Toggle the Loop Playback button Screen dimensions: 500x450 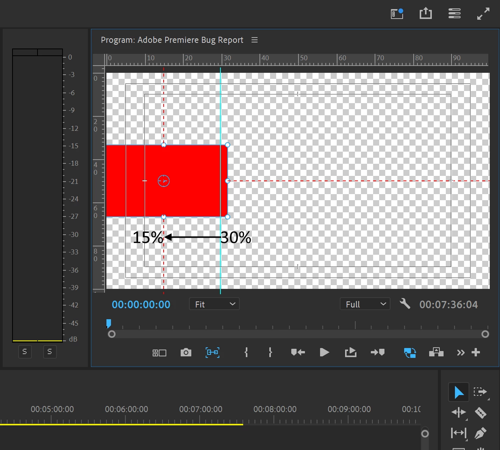[410, 353]
